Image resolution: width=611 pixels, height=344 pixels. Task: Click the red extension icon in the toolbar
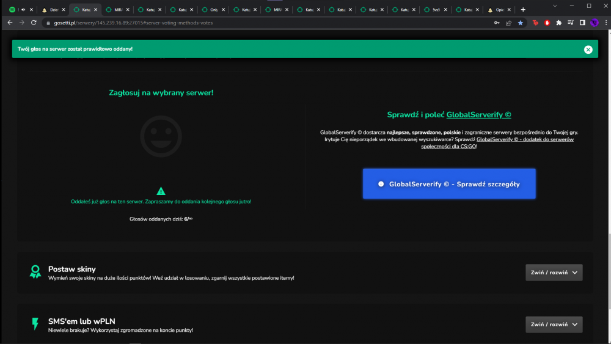pos(547,23)
